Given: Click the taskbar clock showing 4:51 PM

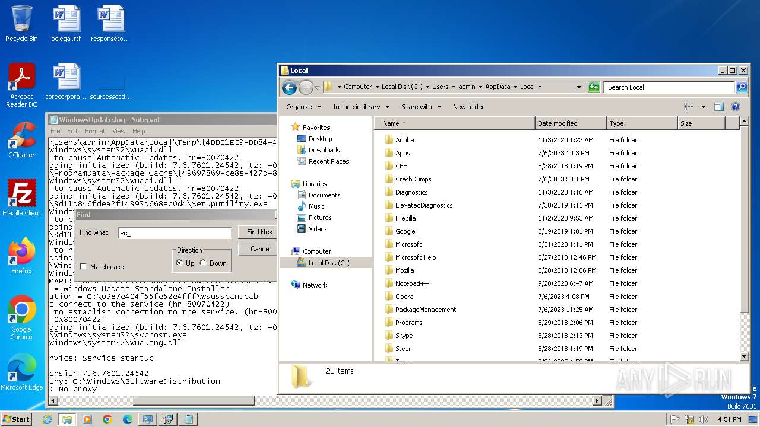Looking at the screenshot, I should point(729,419).
